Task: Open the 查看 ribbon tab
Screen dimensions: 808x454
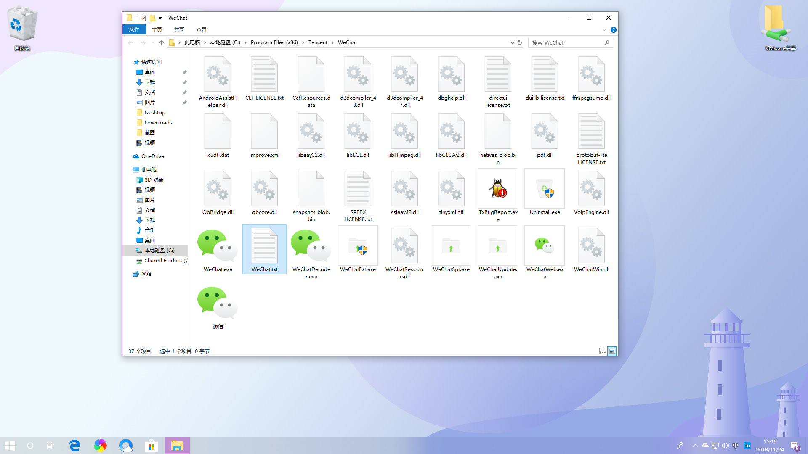Action: click(x=201, y=30)
